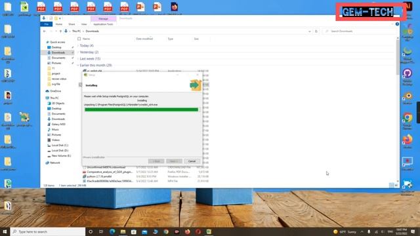Open the notification center icon
This screenshot has width=420, height=236.
tap(413, 231)
